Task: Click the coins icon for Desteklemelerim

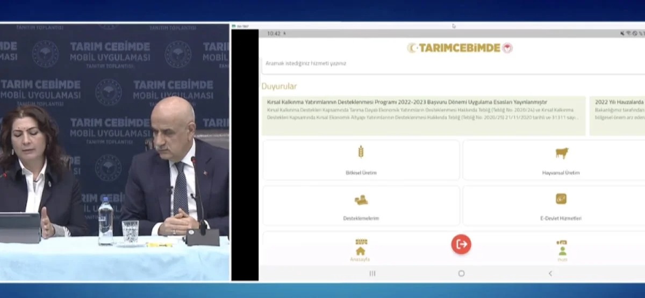Action: coord(361,200)
